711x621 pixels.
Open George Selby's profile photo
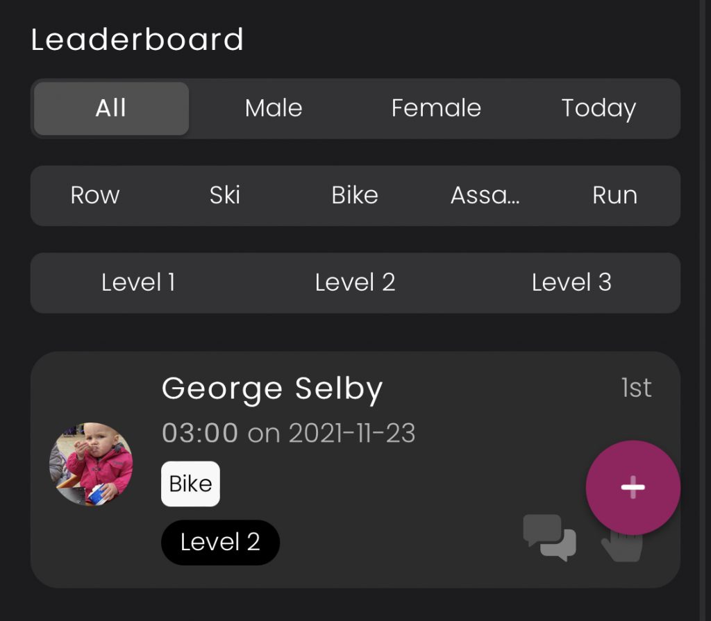[91, 464]
